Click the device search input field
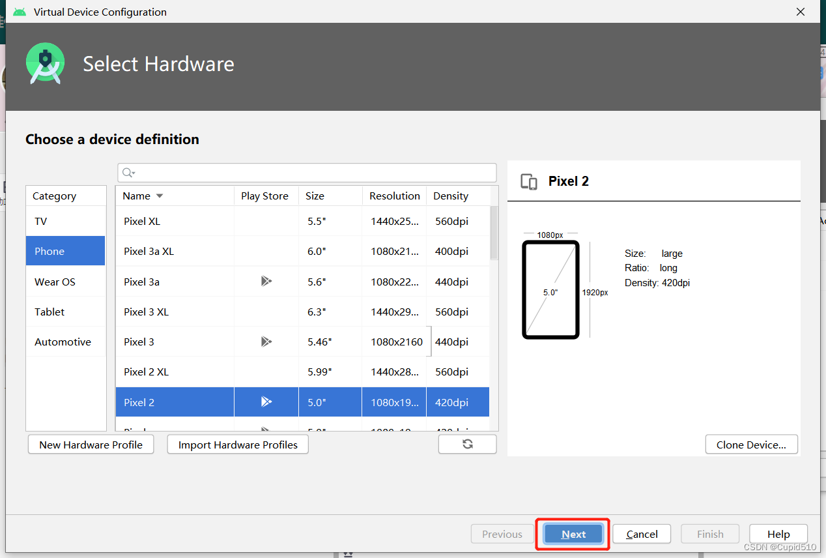Screen dimensions: 826x558 [x=307, y=172]
